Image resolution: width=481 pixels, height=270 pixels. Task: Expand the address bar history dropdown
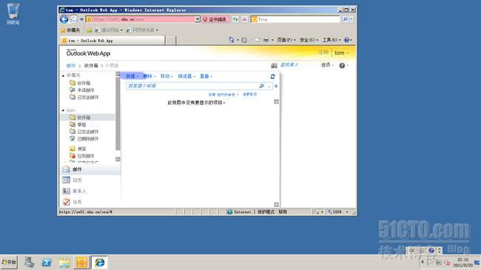(198, 19)
